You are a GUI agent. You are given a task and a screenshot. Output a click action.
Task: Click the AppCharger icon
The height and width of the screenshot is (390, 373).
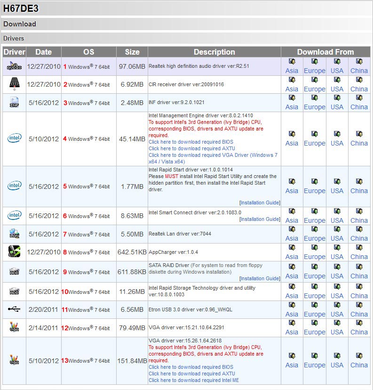point(14,252)
